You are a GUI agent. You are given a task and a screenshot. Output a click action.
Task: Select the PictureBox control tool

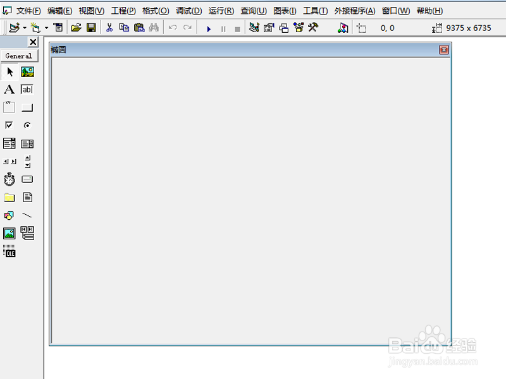[27, 71]
